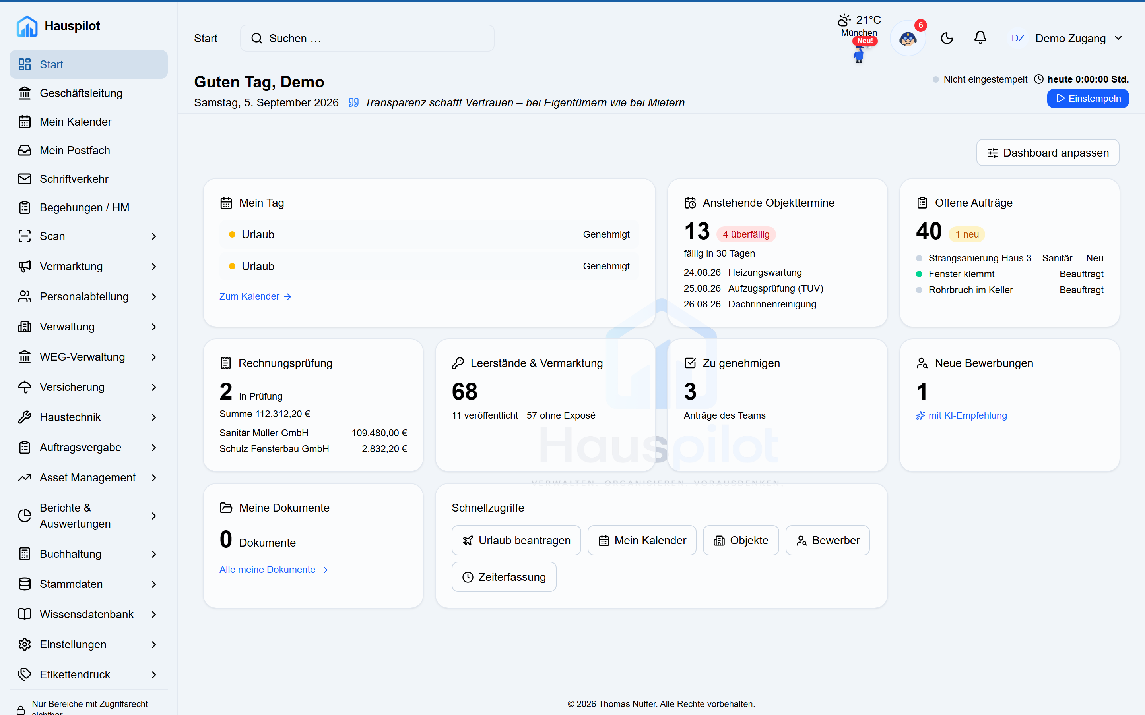Viewport: 1145px width, 715px height.
Task: Open the Rohrbruch im Keller order row
Action: pos(1010,290)
